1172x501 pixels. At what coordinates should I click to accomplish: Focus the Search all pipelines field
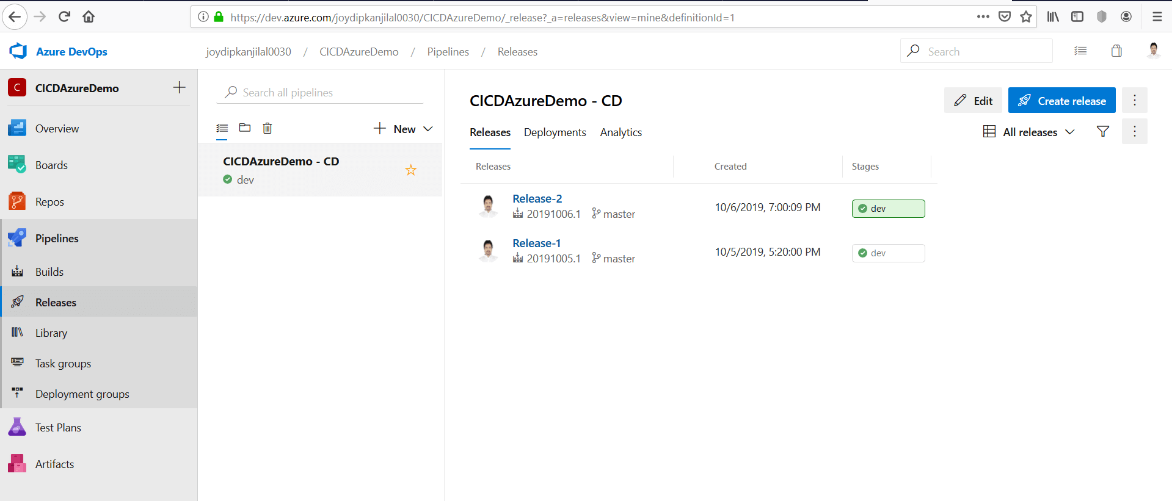(x=319, y=92)
